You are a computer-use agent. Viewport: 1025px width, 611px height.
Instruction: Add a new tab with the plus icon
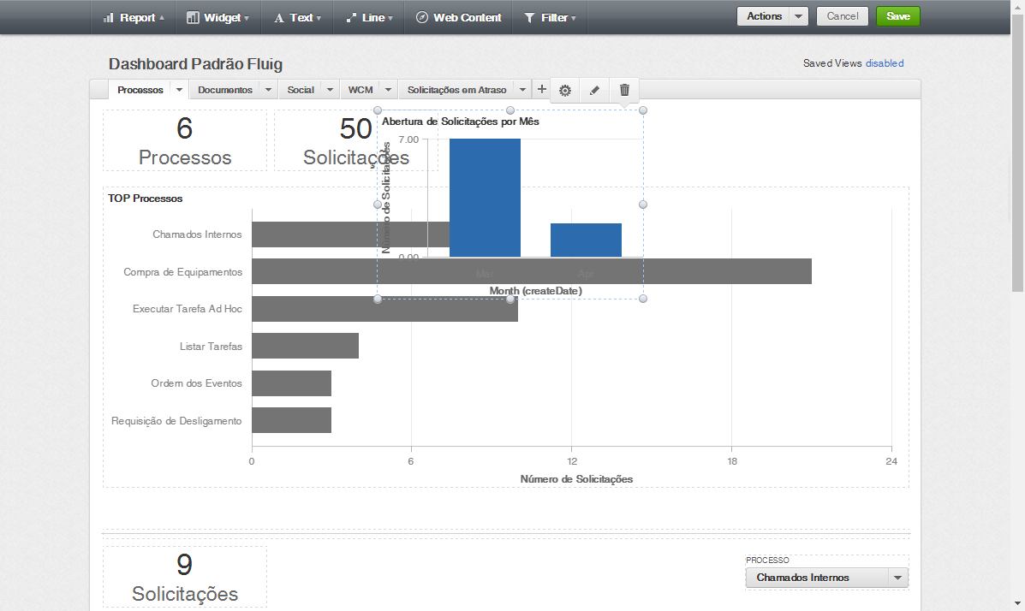[541, 89]
